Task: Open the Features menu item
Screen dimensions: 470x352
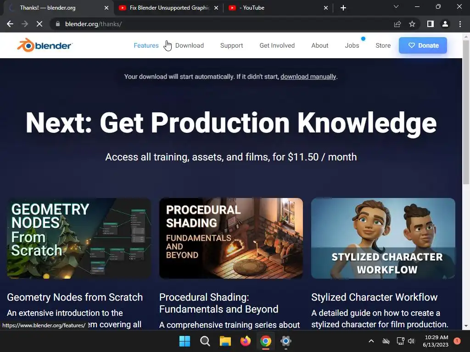Action: tap(146, 45)
